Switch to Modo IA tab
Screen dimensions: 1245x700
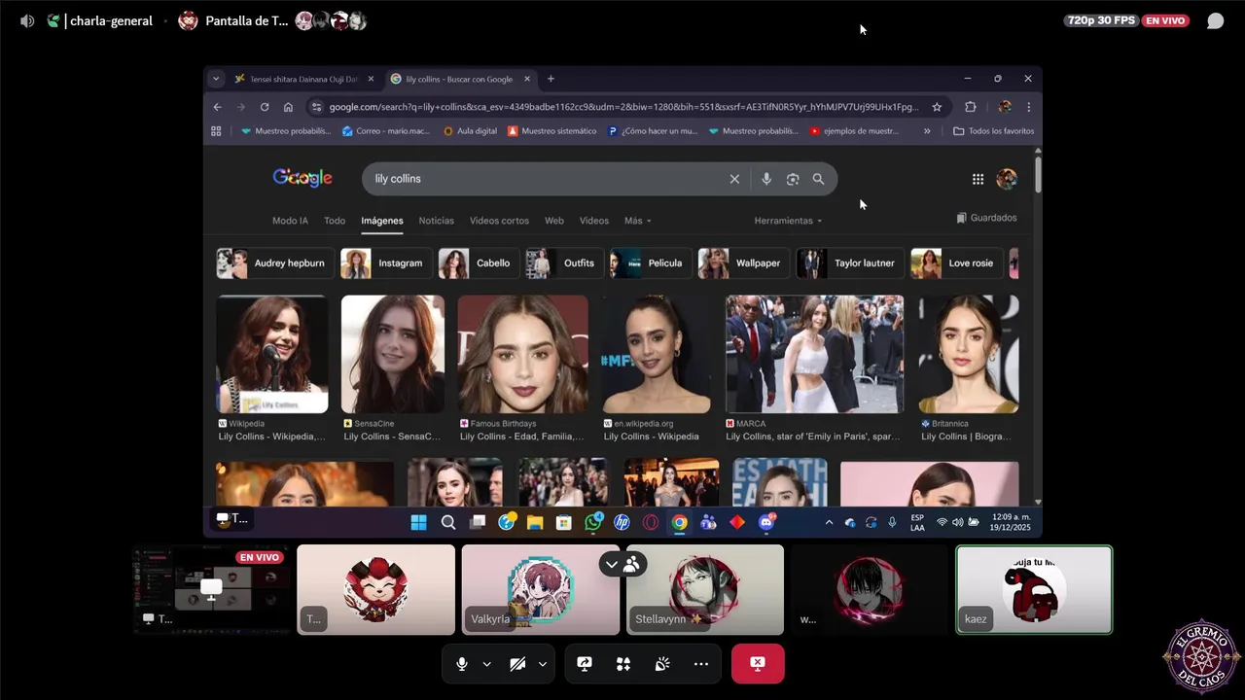coord(290,221)
